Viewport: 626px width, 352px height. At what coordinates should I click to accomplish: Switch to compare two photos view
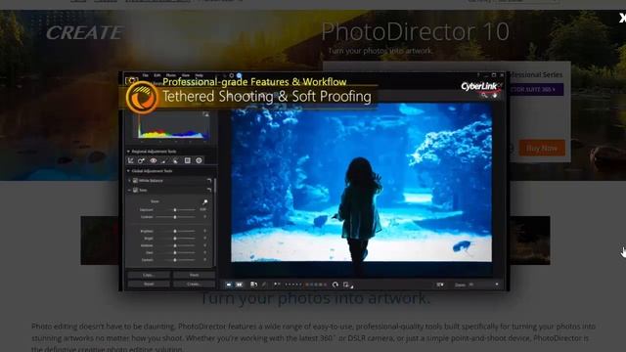pos(239,285)
